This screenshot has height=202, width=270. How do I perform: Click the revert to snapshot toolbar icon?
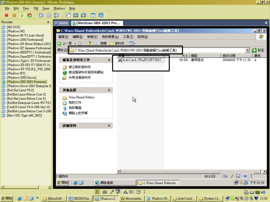(x=49, y=15)
